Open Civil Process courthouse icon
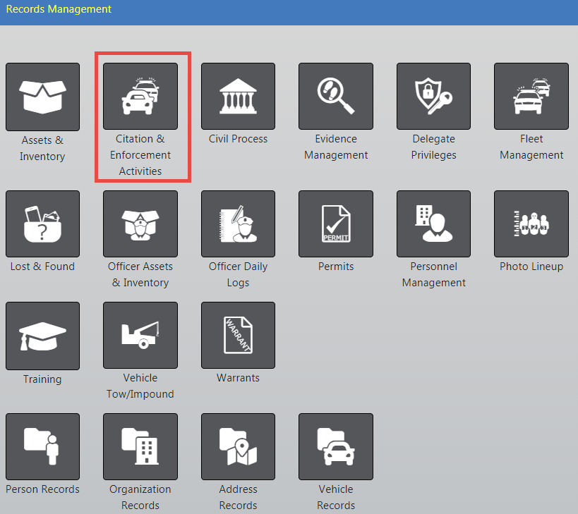Screen dimensions: 578x514 (x=238, y=97)
